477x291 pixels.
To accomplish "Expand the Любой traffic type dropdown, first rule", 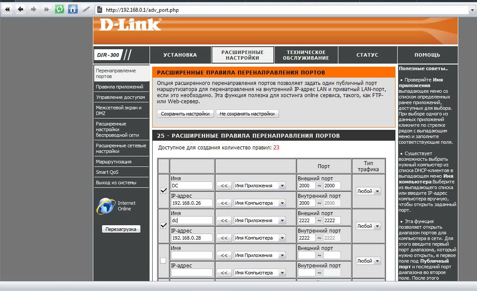I will click(x=368, y=191).
